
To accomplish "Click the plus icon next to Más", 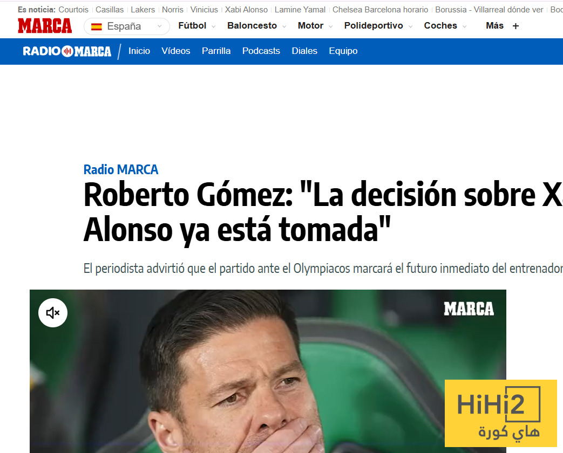I will [x=515, y=26].
